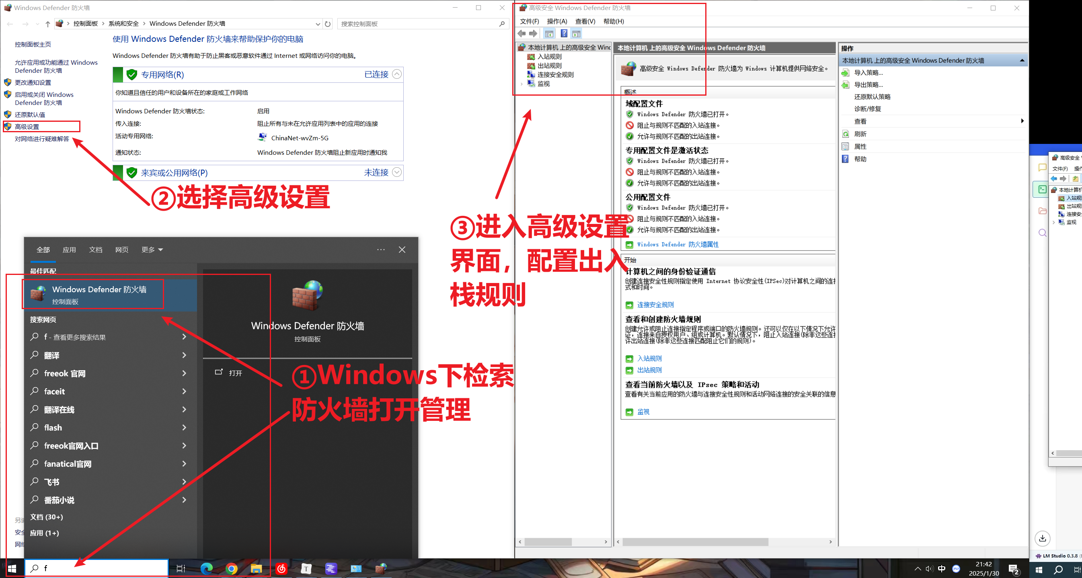Screen dimensions: 1082x578
Task: Open the 帮助(H) menu
Action: (x=614, y=21)
